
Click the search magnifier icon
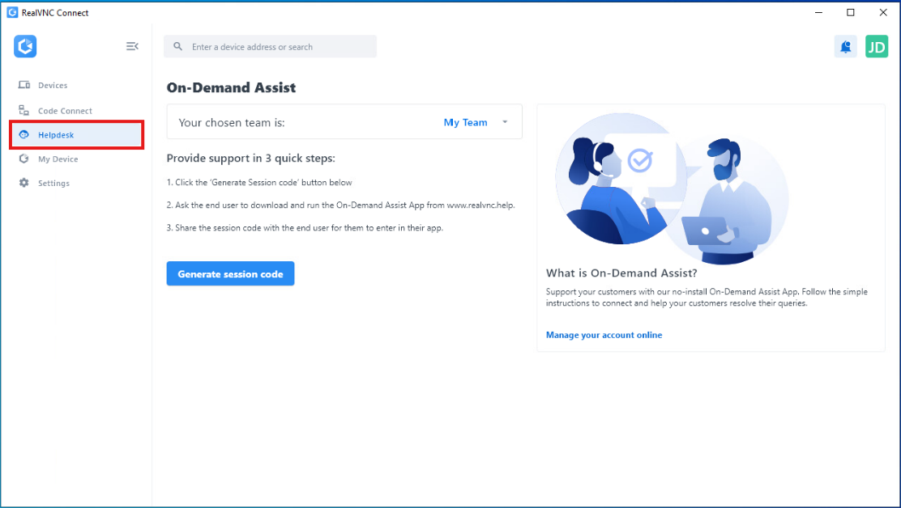click(178, 46)
